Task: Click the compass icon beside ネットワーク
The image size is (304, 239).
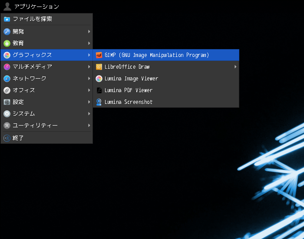Action: click(x=7, y=79)
